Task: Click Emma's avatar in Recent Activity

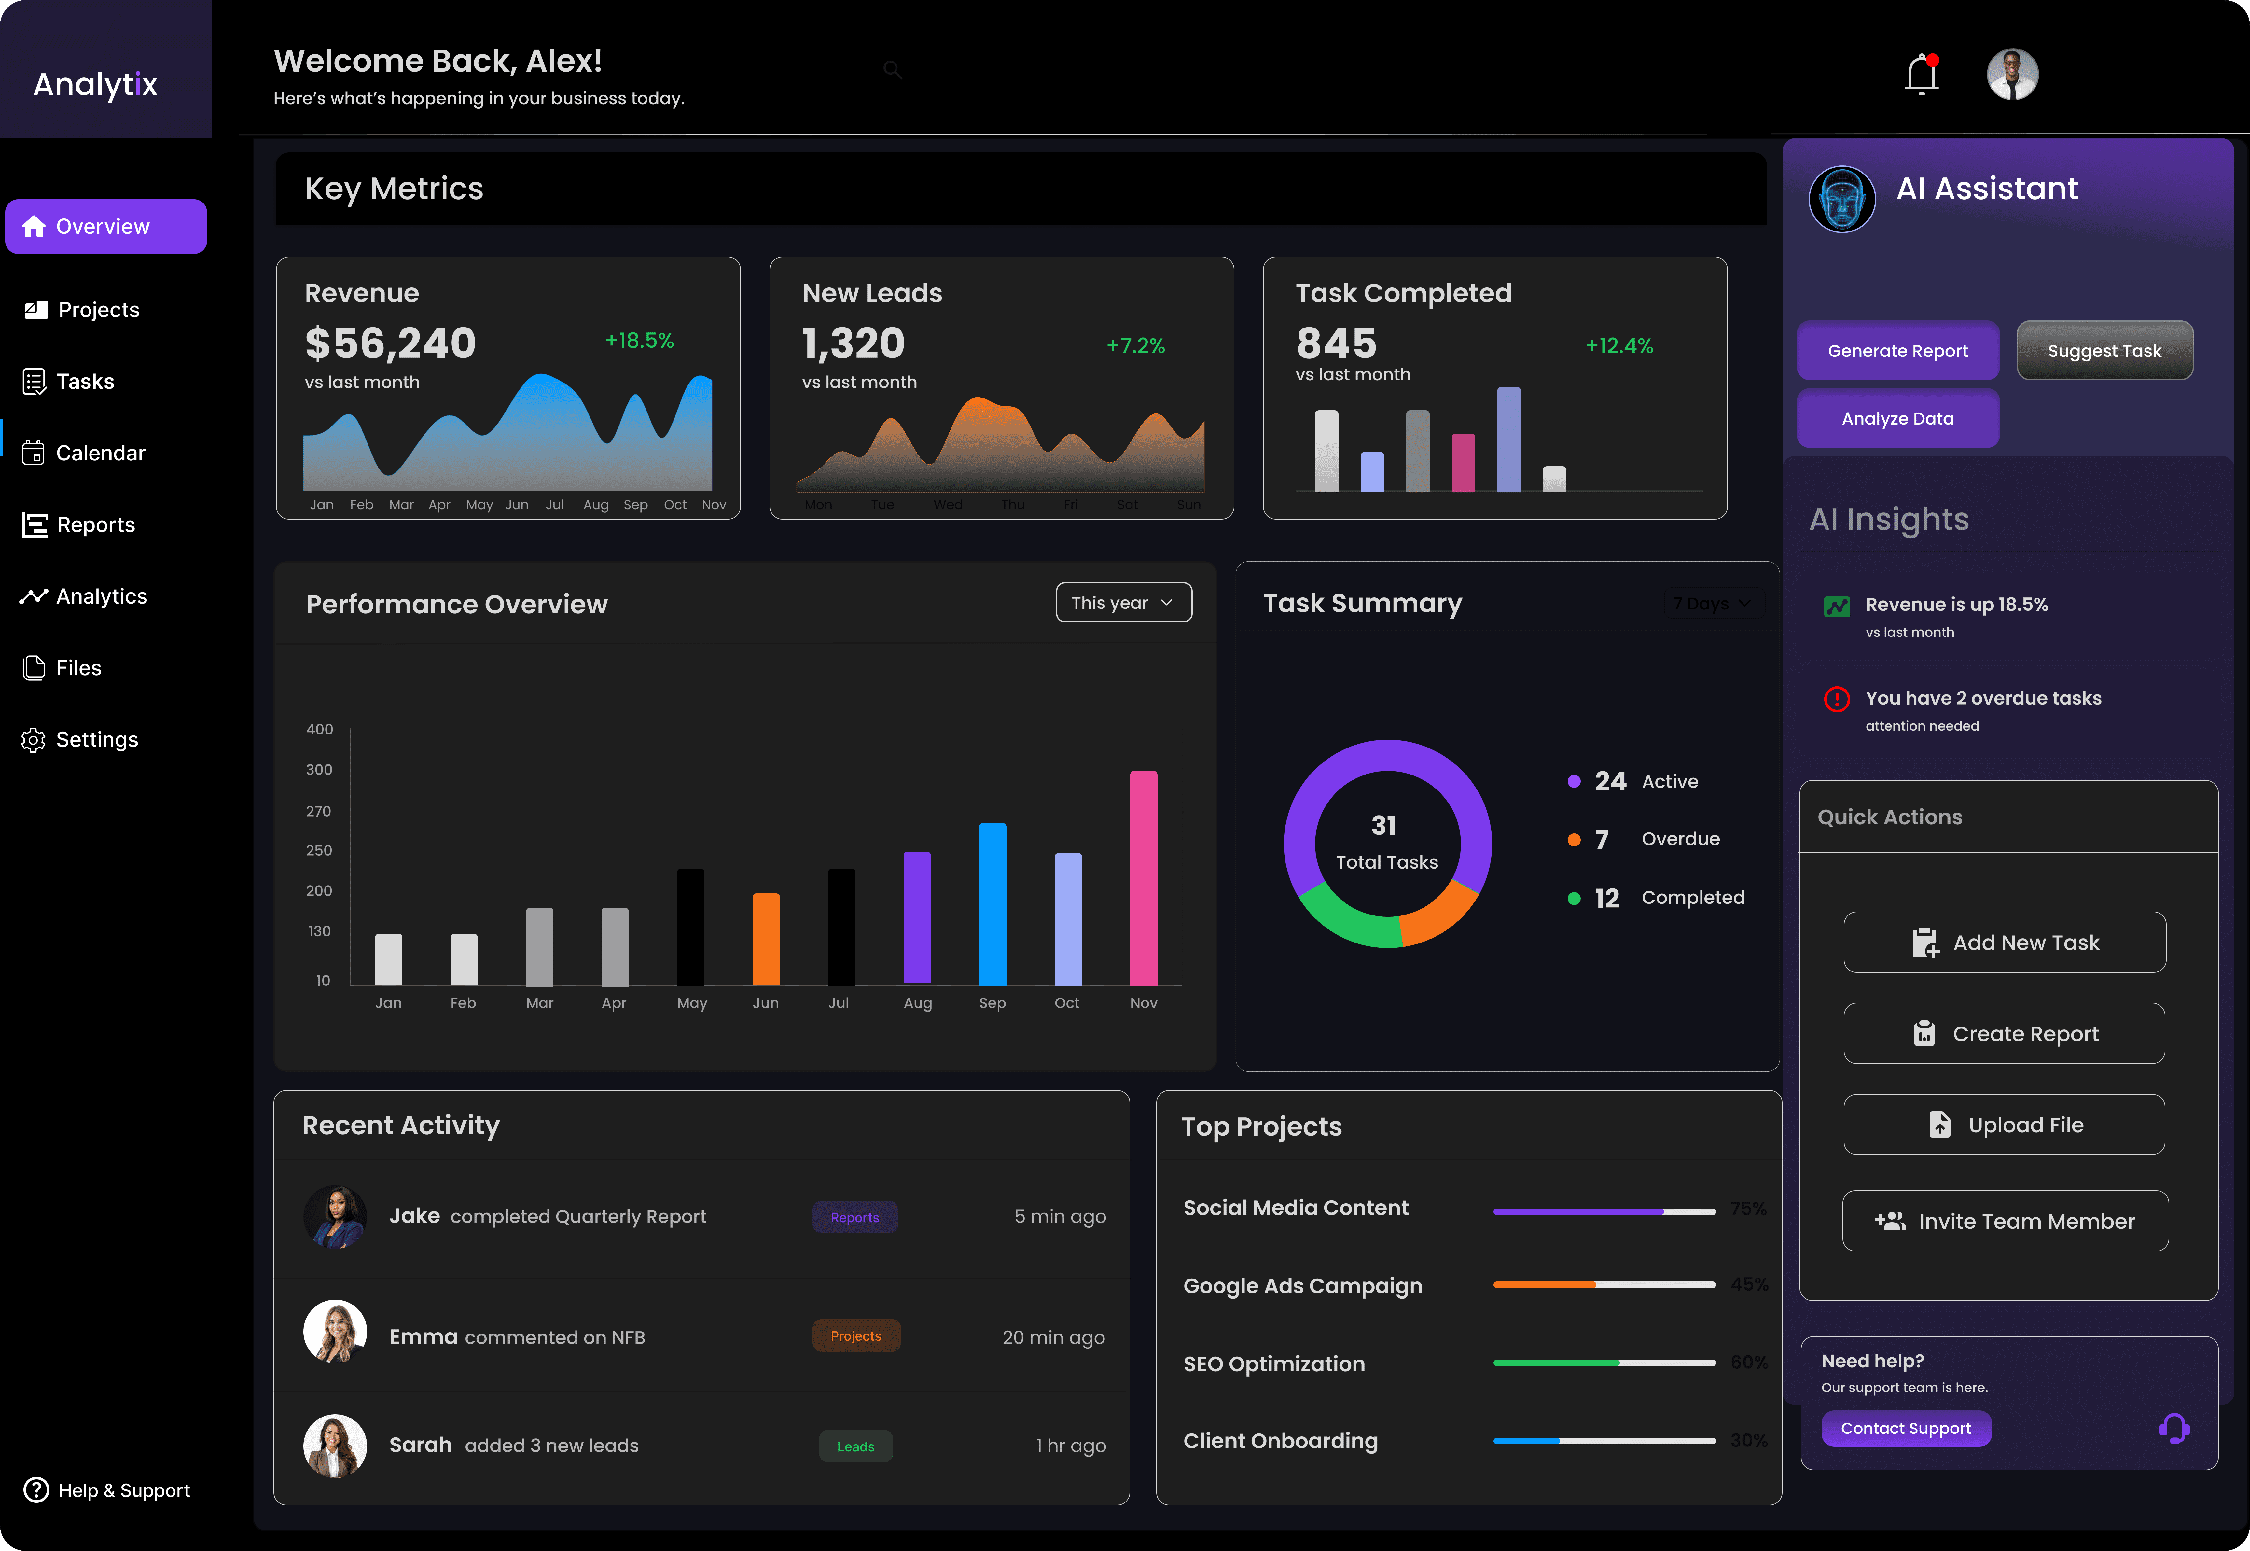Action: (x=335, y=1331)
